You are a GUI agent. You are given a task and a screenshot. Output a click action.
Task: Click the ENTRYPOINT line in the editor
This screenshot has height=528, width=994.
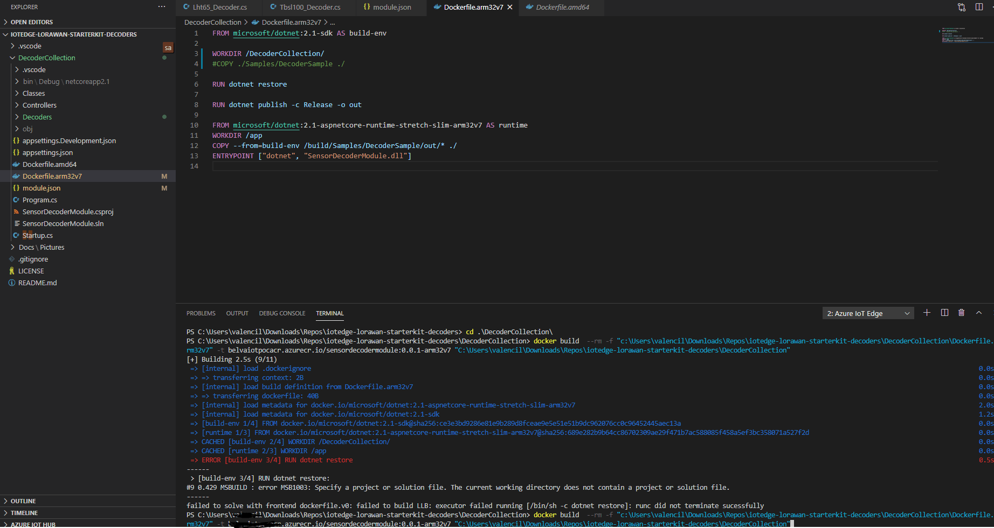(312, 156)
